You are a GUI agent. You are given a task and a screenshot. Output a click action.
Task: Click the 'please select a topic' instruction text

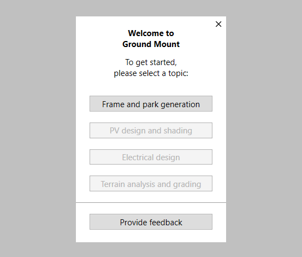click(151, 73)
